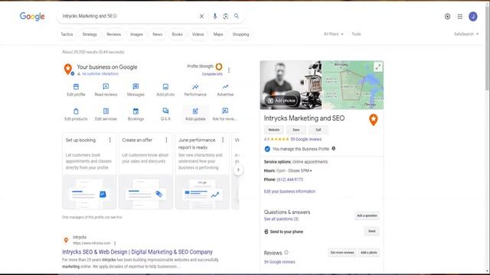
Task: Open Google Lens image search icon
Action: [x=226, y=16]
